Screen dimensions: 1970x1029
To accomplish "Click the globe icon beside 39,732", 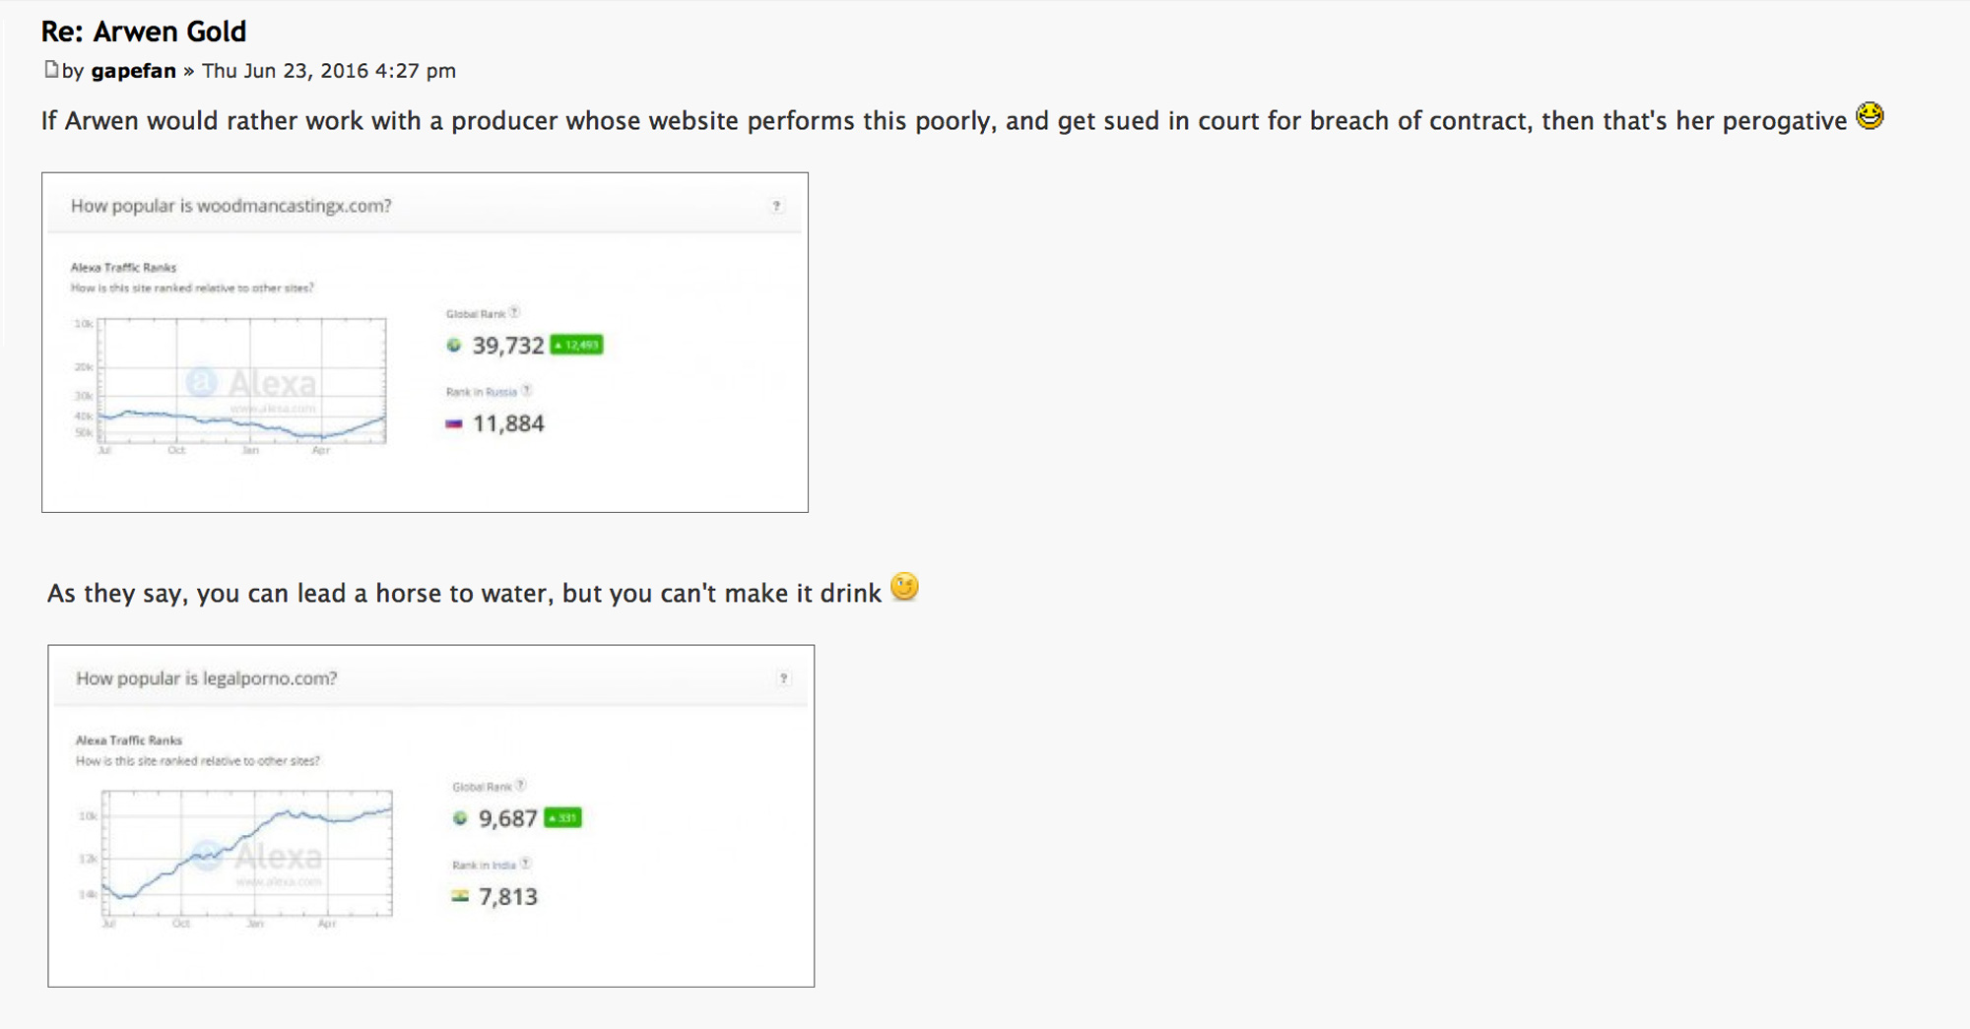I will click(454, 346).
